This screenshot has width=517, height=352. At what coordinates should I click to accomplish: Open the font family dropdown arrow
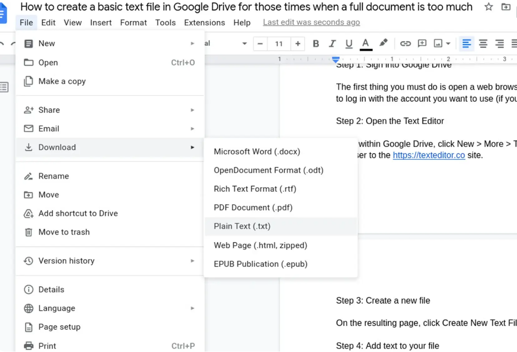click(244, 44)
